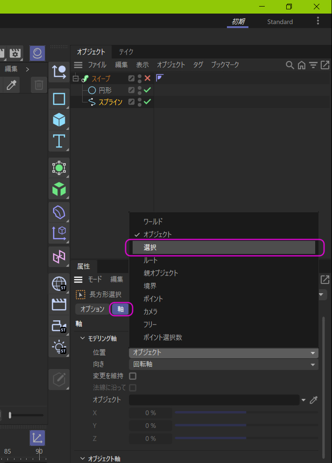This screenshot has width=332, height=463.
Task: Click the home icon in Object manager
Action: tap(302, 65)
